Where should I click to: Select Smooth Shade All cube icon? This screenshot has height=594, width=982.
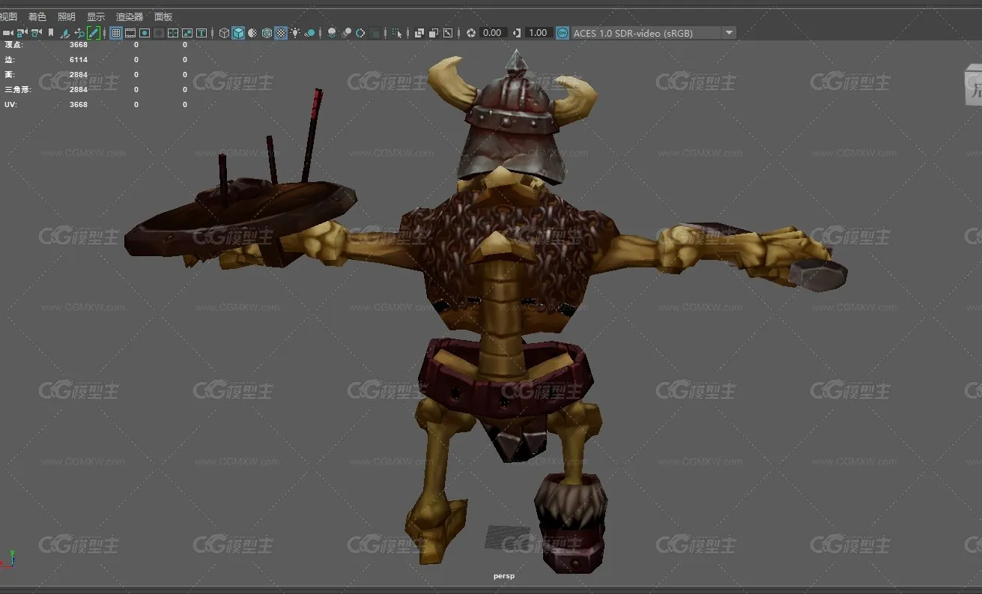[x=238, y=33]
